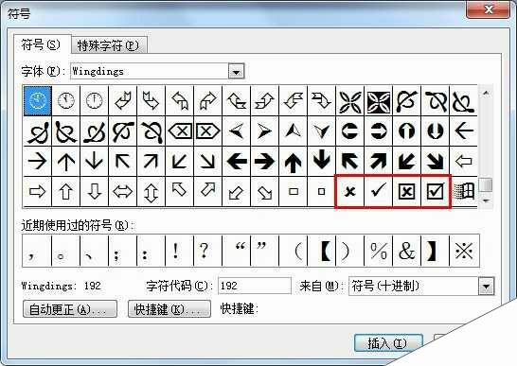Insert recent exclamation mark symbol

pos(179,251)
